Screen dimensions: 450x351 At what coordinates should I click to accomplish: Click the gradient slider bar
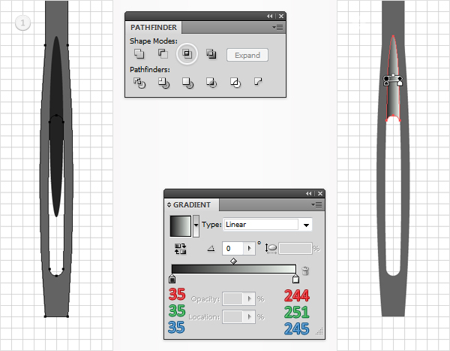[x=233, y=269]
